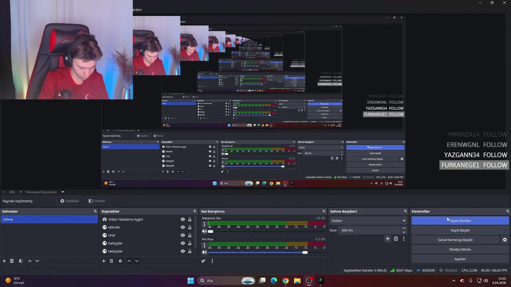Open the partly hidden Yardım menu

click(137, 10)
